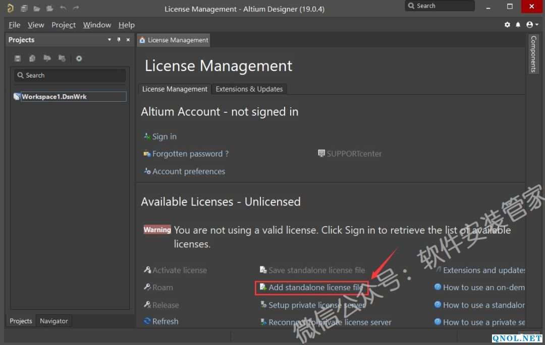Image resolution: width=545 pixels, height=345 pixels.
Task: Open the Projects panel settings gear
Action: tap(79, 58)
